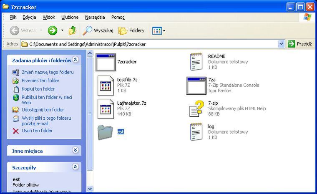Viewport: 317px width, 194px height.
Task: Open the Wyszukaj search pane
Action: [x=98, y=30]
